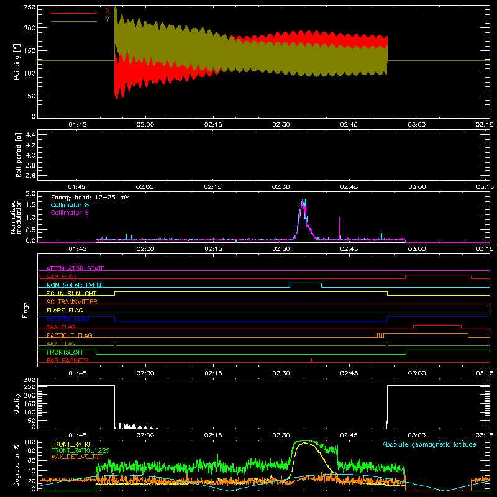
Task: Click the Flags axis title
Action: click(x=25, y=310)
